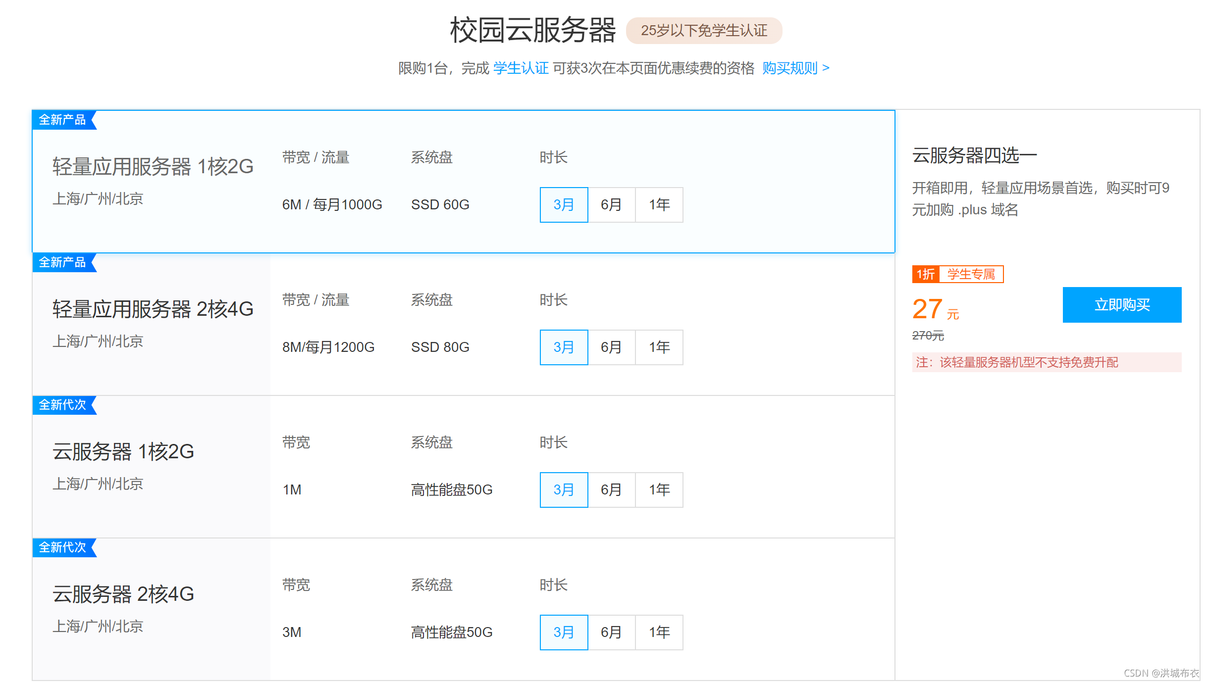Open the 购买规则 link
Image resolution: width=1207 pixels, height=682 pixels.
click(x=795, y=68)
